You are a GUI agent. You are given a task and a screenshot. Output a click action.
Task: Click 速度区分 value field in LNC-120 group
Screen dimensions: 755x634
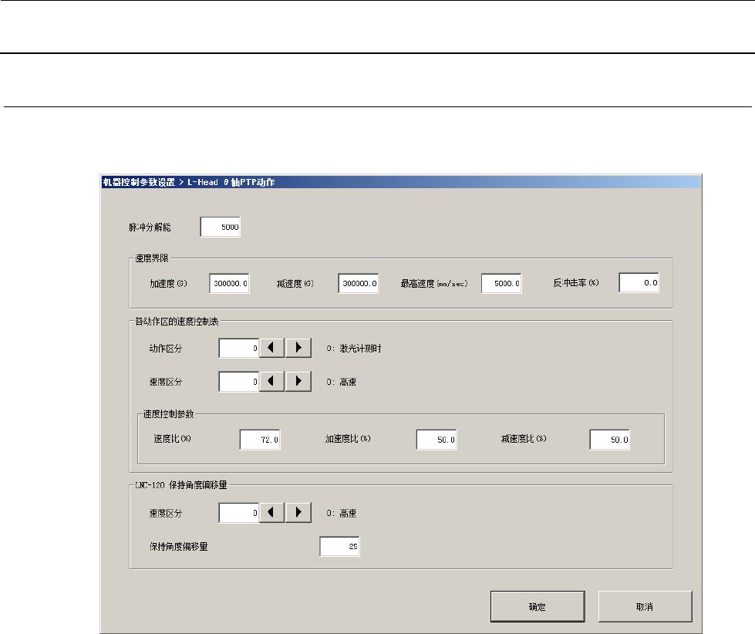239,513
